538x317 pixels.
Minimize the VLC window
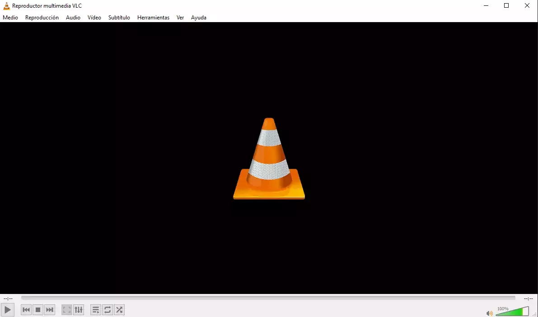point(486,5)
